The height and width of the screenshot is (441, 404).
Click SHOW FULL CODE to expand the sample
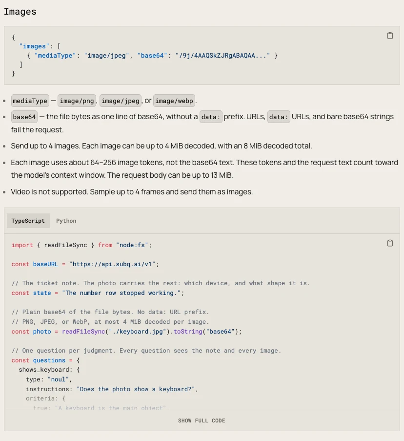pos(202,420)
